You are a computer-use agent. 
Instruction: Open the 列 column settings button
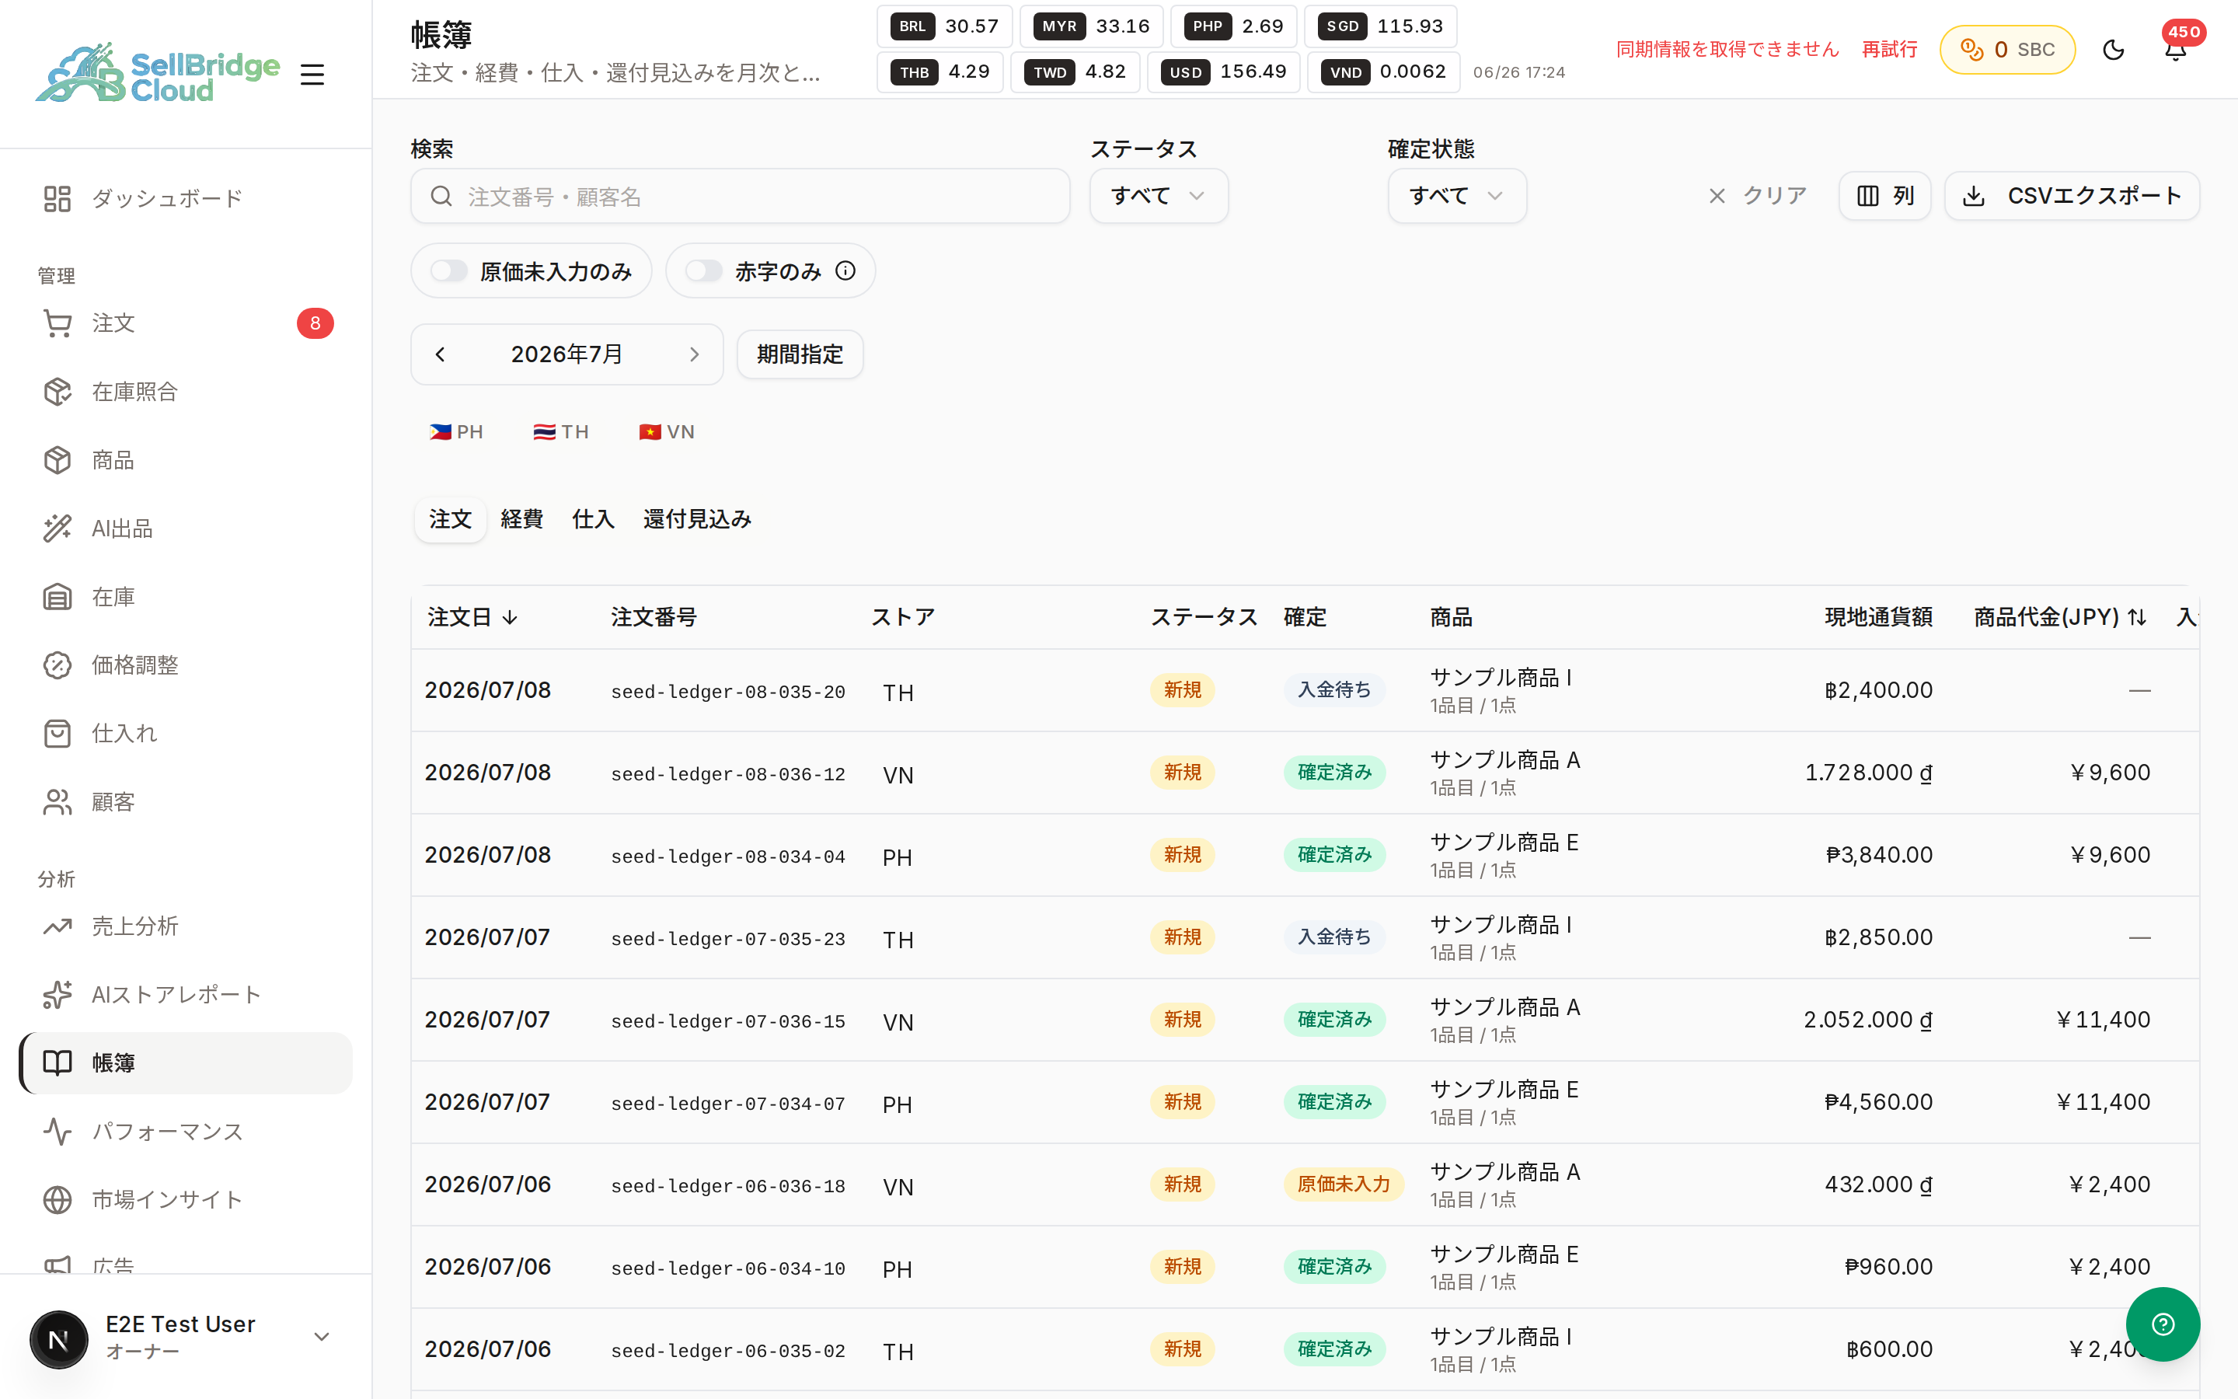point(1884,195)
